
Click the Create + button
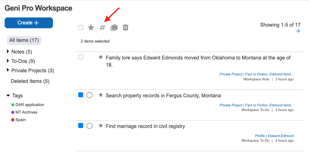(28, 23)
